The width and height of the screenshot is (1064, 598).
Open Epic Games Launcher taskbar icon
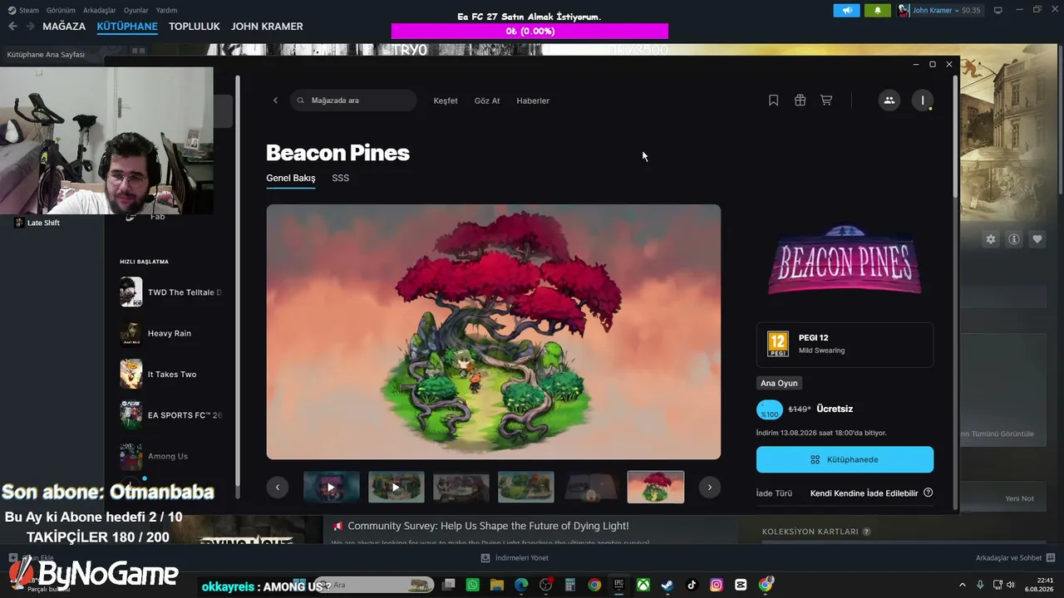tap(618, 585)
